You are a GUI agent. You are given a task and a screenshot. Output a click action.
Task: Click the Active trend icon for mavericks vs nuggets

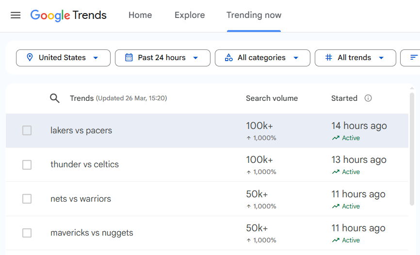pos(336,240)
